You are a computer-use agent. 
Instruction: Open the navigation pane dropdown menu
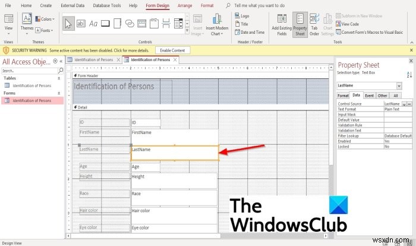coord(55,61)
